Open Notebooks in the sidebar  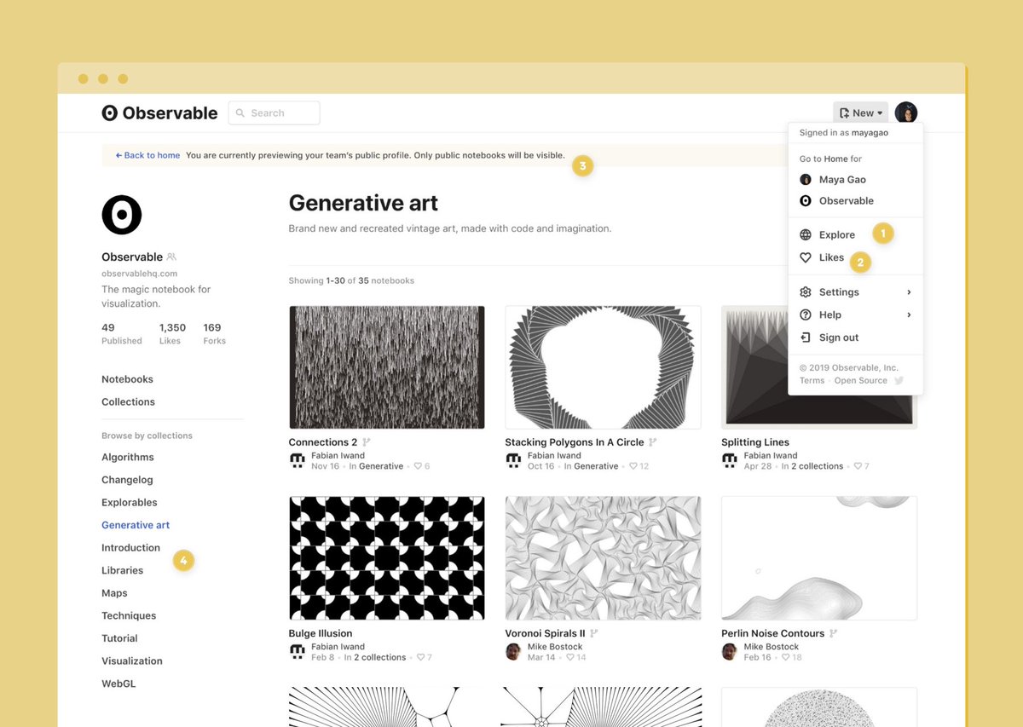[x=127, y=379]
